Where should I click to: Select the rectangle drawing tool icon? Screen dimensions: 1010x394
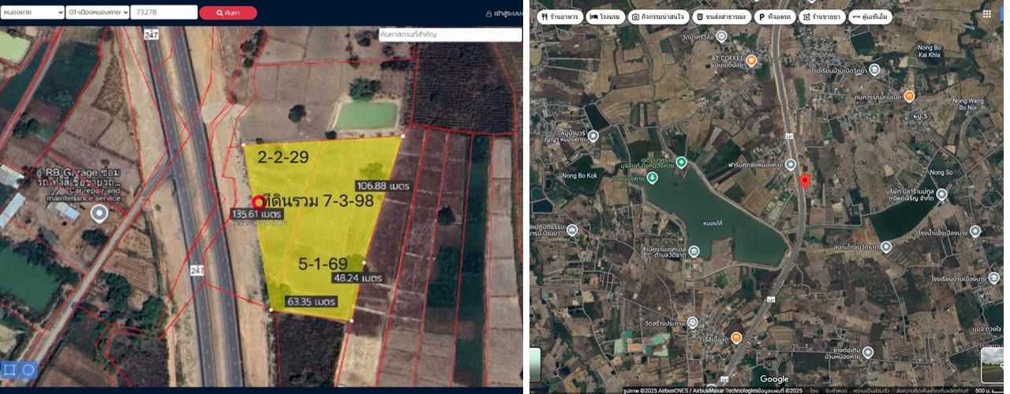[9, 370]
